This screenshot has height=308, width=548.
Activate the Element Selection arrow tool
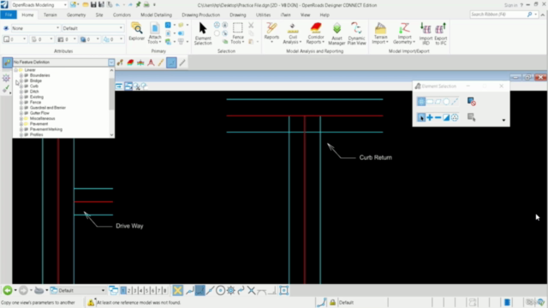[203, 33]
